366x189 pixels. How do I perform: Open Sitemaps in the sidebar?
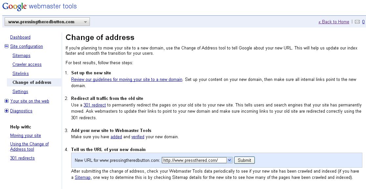21,55
